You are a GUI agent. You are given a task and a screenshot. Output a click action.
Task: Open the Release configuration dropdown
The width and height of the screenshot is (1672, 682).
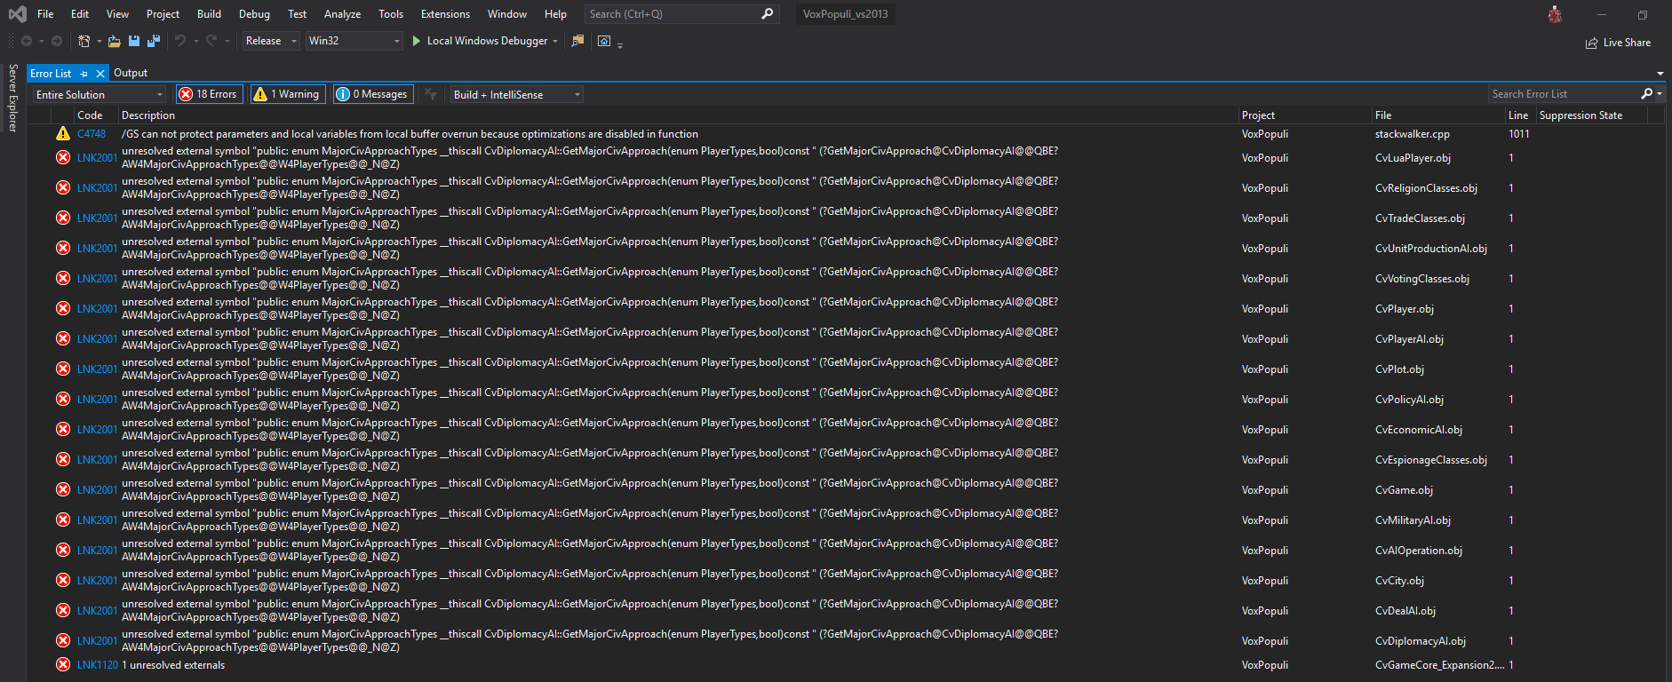271,41
